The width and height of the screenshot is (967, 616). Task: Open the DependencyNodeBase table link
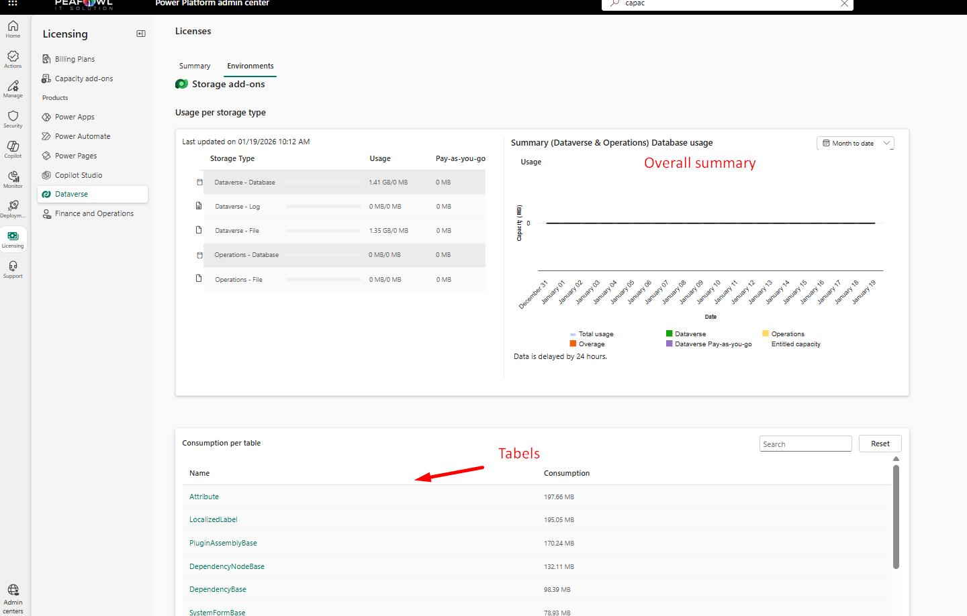coord(227,566)
